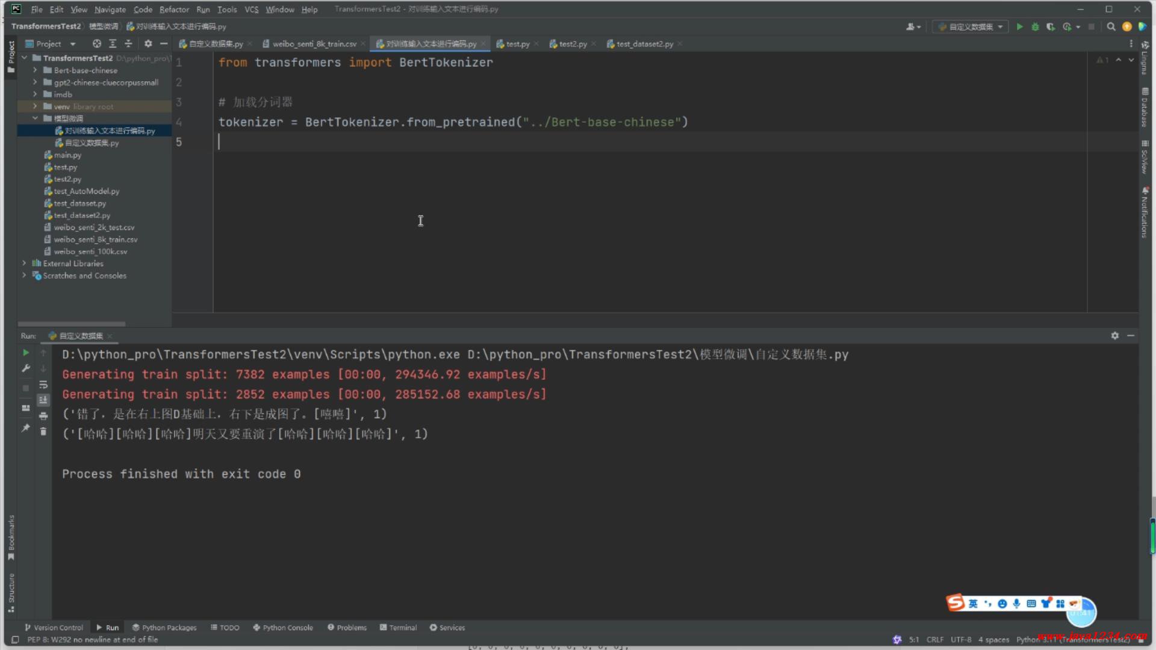Click the Debug bug icon

1035,26
